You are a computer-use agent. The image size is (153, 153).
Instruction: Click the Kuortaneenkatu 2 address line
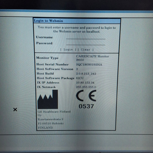pyautogui.click(x=51, y=119)
